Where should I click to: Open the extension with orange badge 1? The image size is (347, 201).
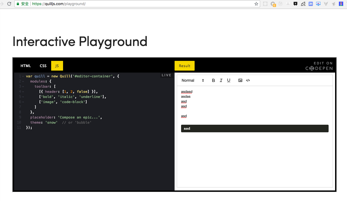pos(273,4)
